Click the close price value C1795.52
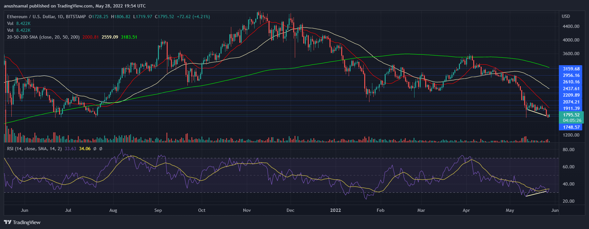This screenshot has height=229, width=589. pyautogui.click(x=164, y=17)
